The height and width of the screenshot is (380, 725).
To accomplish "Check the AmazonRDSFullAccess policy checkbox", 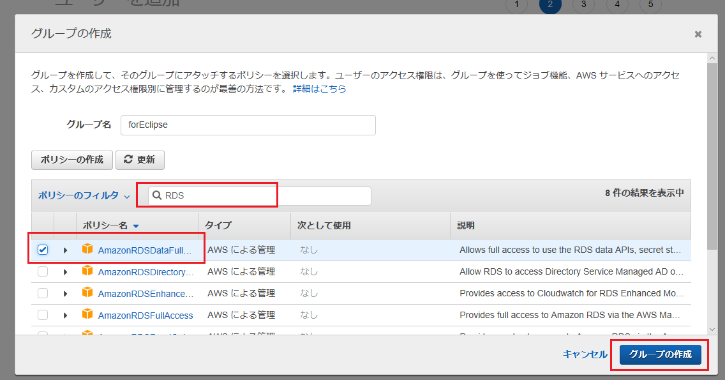I will tap(43, 315).
